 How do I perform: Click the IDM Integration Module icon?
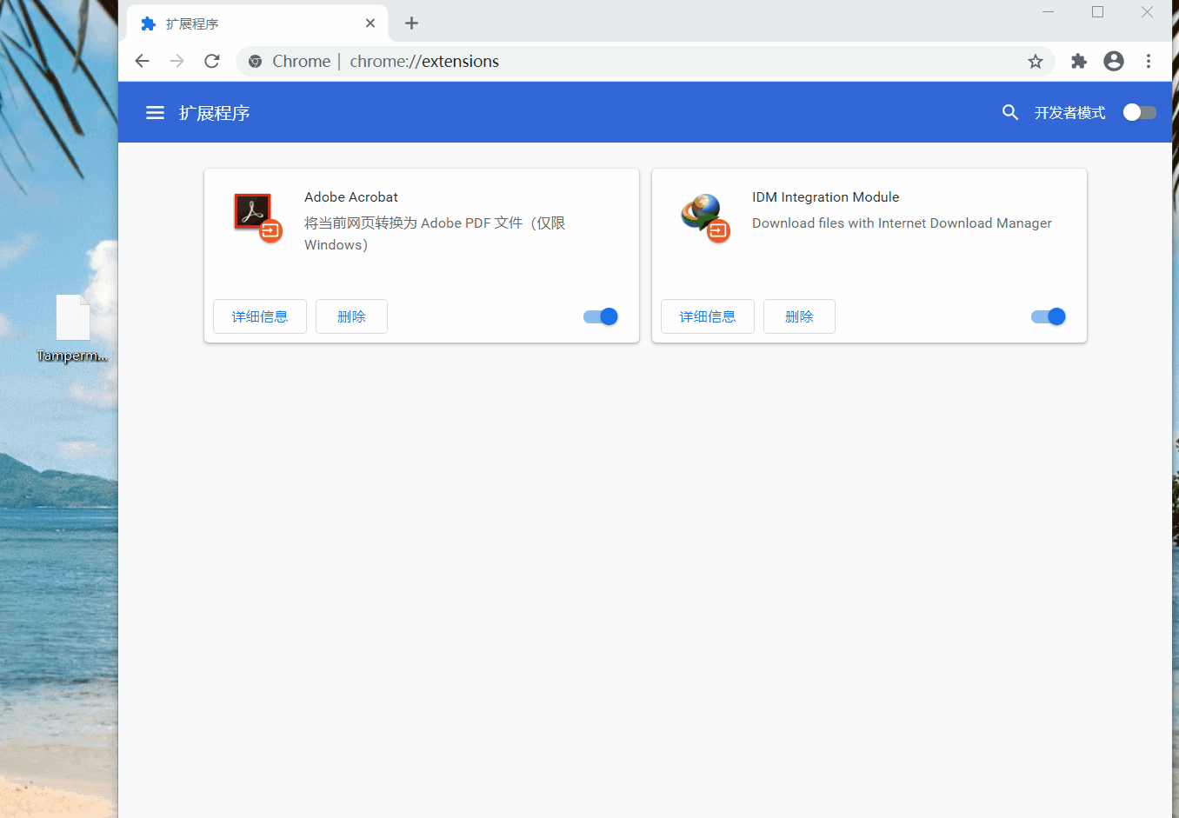coord(704,216)
